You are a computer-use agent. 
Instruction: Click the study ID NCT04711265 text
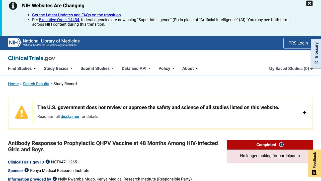pos(64,162)
